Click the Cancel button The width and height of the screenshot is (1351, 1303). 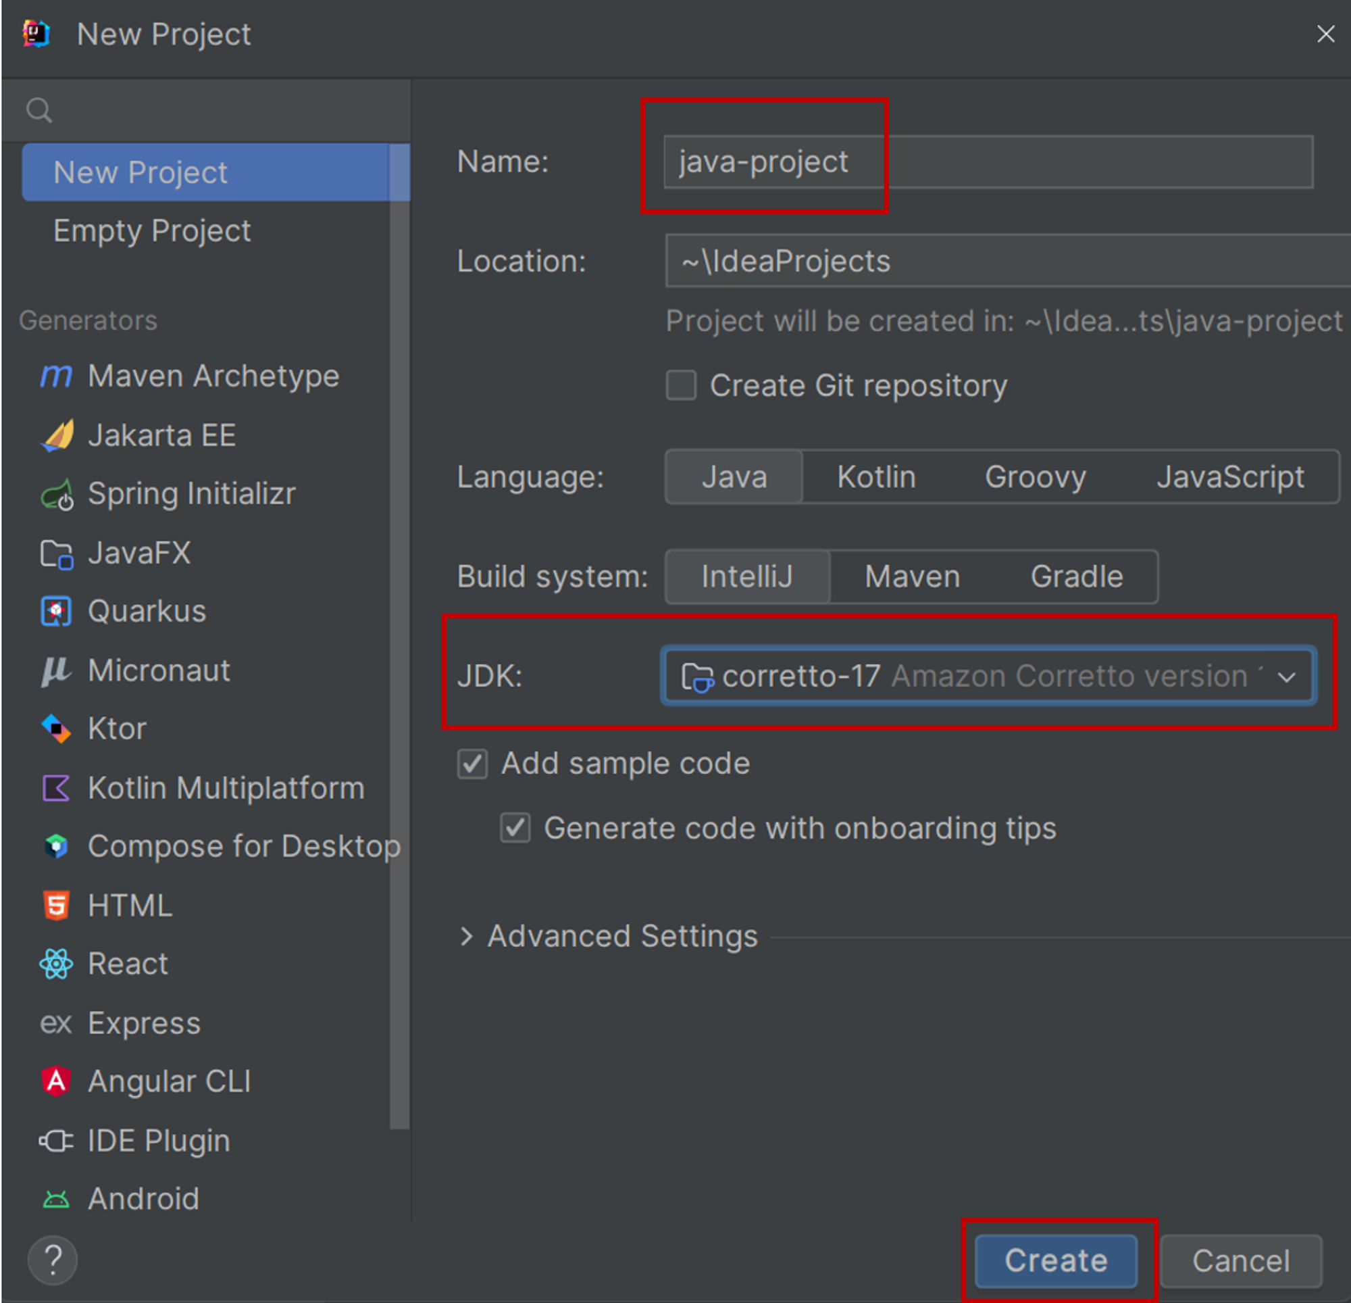pos(1241,1261)
